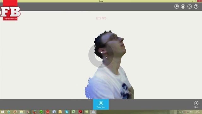
Task: Open File Explorer folder in taskbar
Action: coord(21,112)
